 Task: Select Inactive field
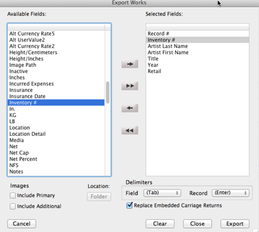tap(56, 71)
